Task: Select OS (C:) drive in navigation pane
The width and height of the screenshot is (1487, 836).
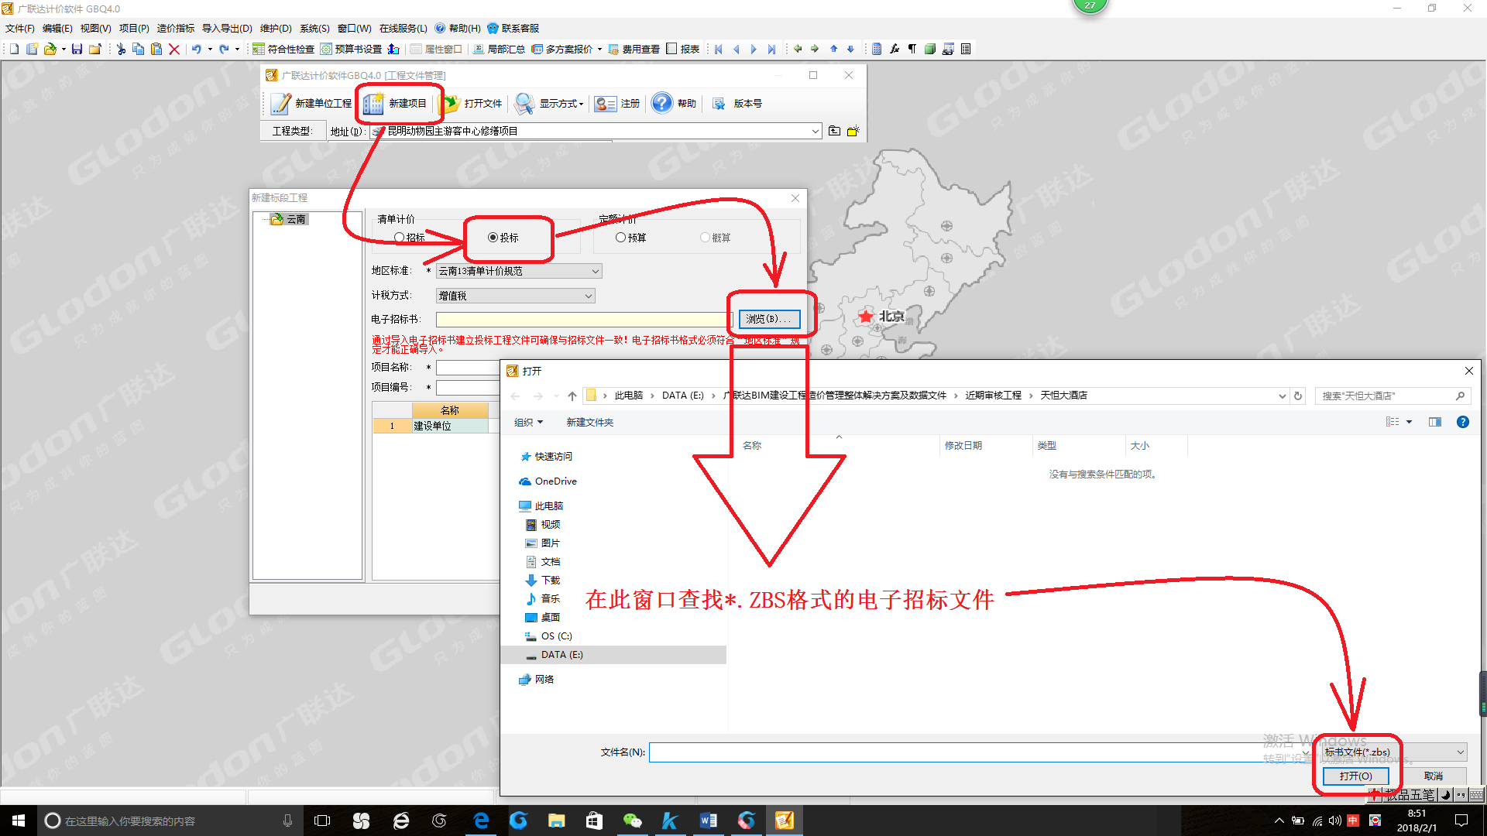Action: tap(548, 636)
